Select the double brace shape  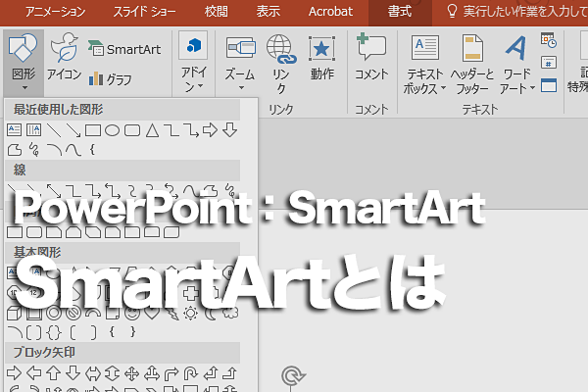tap(54, 332)
